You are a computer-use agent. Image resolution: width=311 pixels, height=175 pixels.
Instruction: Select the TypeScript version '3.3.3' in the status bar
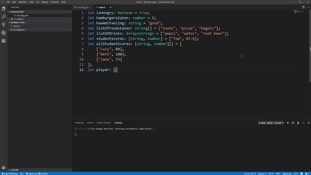(296, 174)
